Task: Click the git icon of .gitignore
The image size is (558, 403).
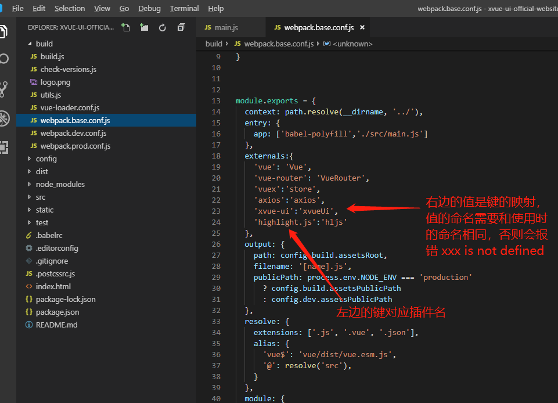Action: [29, 261]
